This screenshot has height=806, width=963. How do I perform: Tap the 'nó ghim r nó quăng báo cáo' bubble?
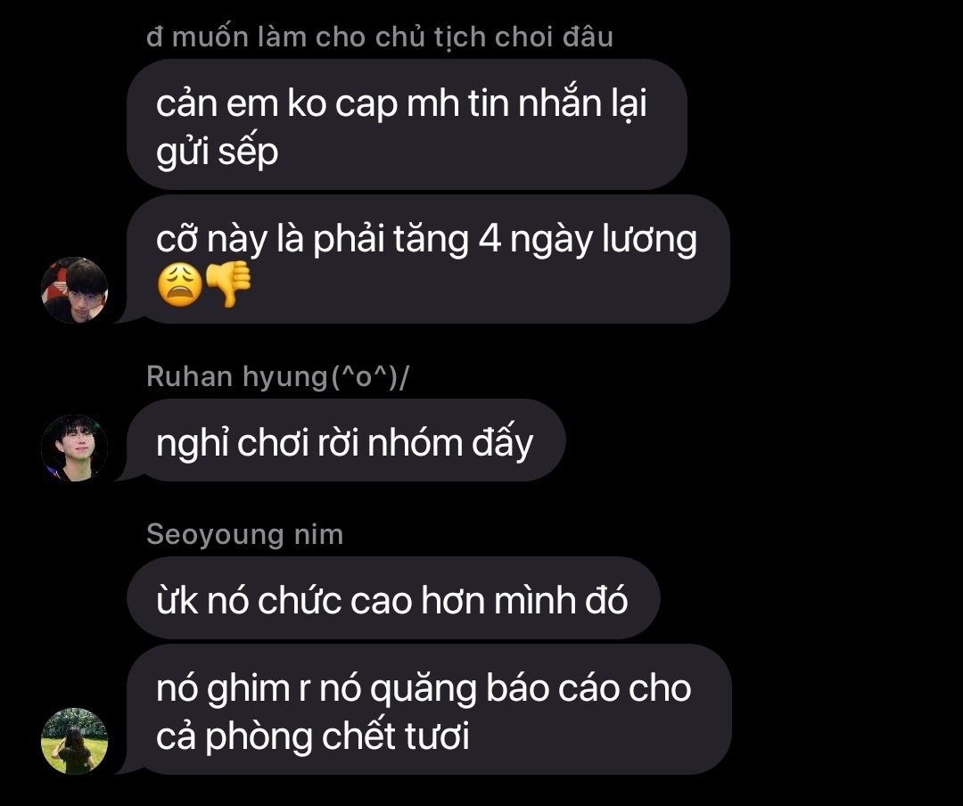pos(429,710)
